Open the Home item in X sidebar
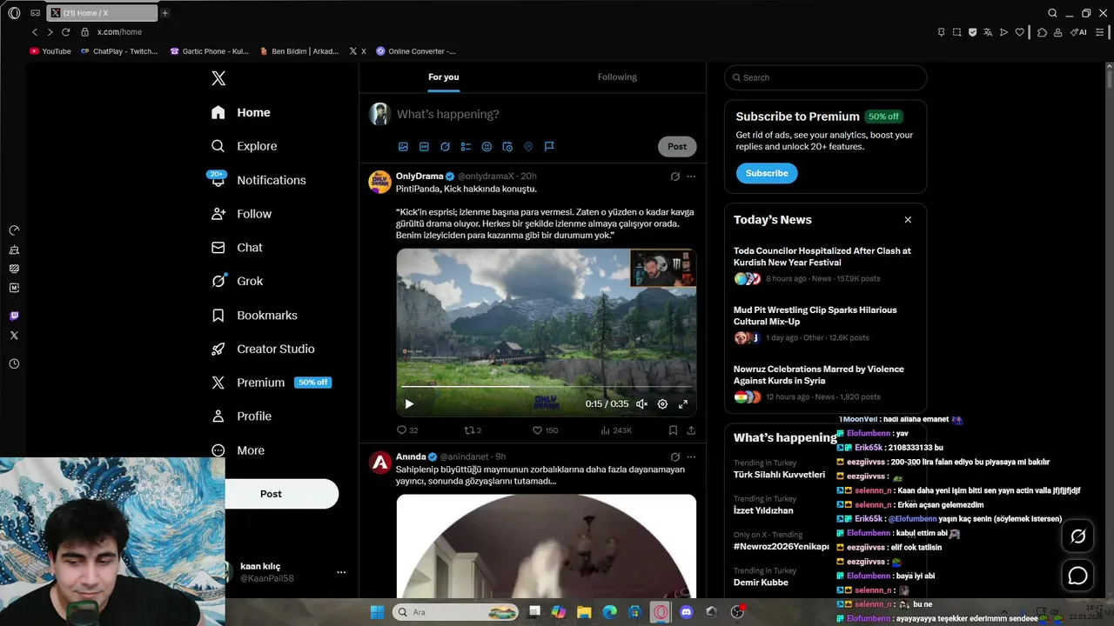The width and height of the screenshot is (1114, 626). [241, 112]
